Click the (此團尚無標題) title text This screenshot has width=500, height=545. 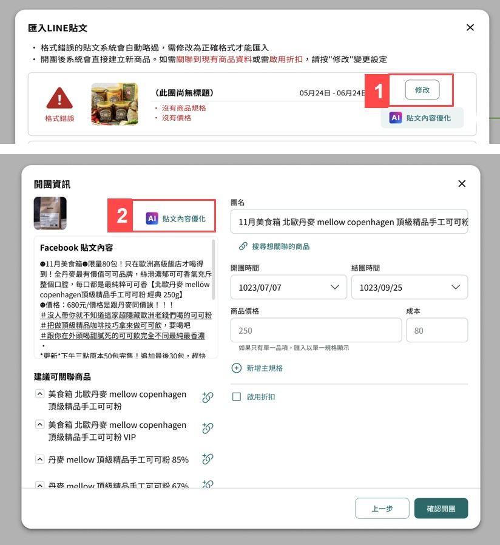point(184,93)
